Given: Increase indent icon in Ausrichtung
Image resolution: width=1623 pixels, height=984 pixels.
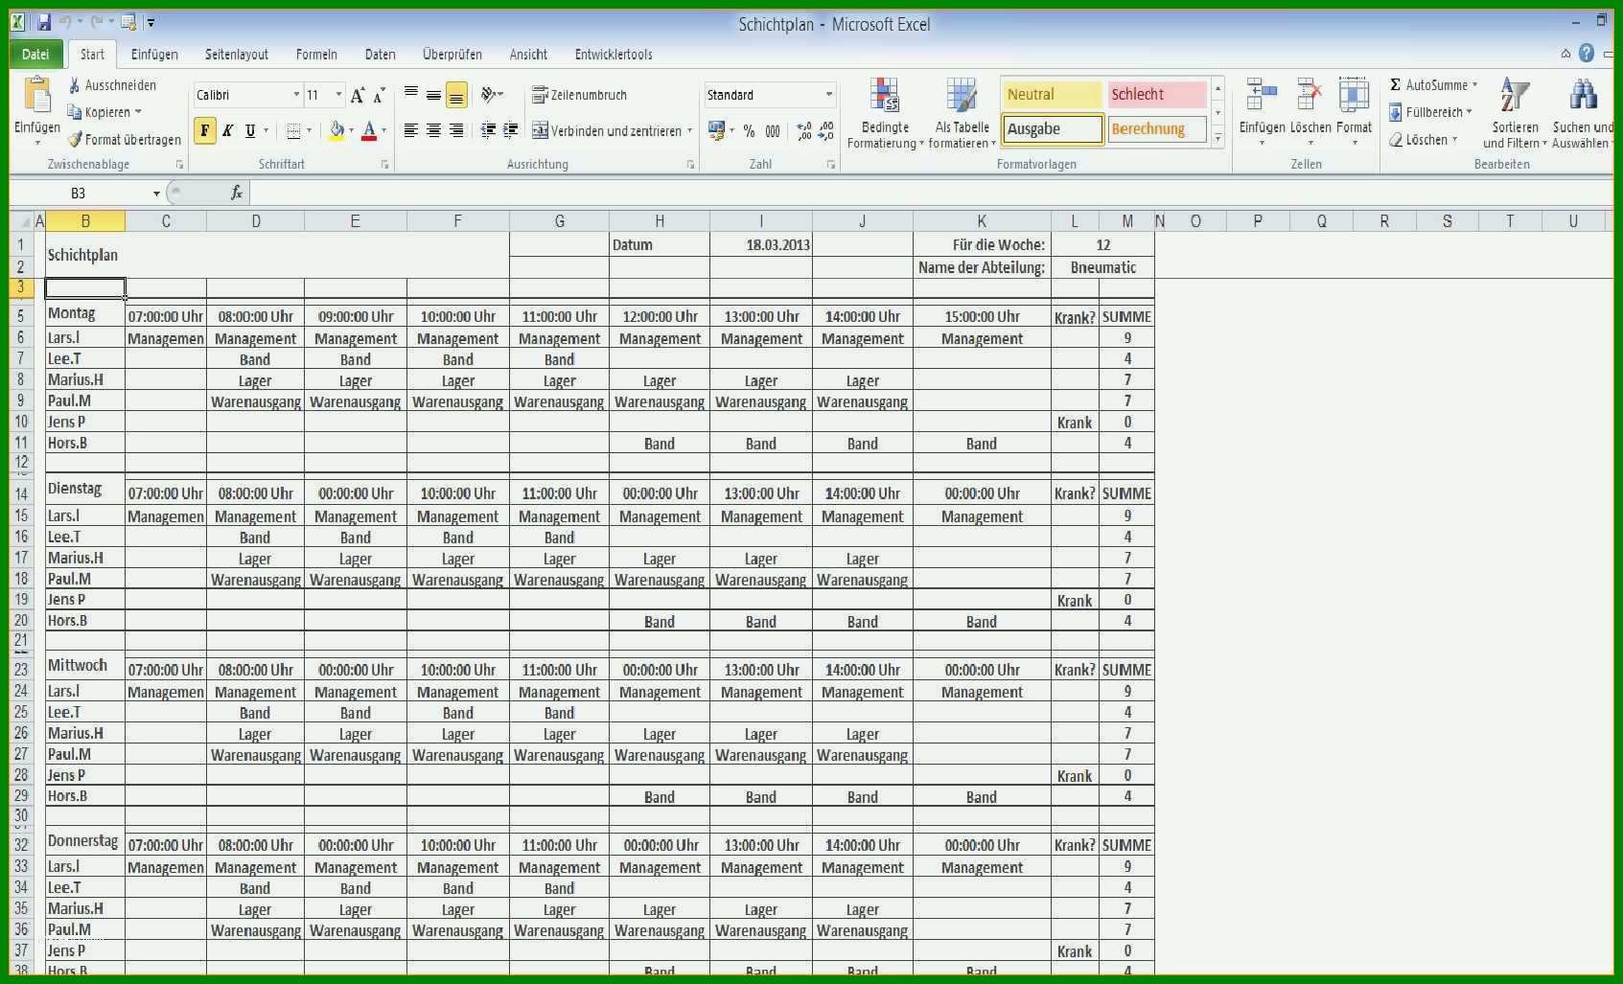Looking at the screenshot, I should [511, 130].
